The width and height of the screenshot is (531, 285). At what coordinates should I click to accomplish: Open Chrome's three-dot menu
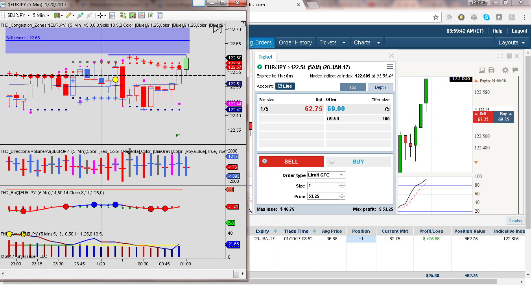524,17
